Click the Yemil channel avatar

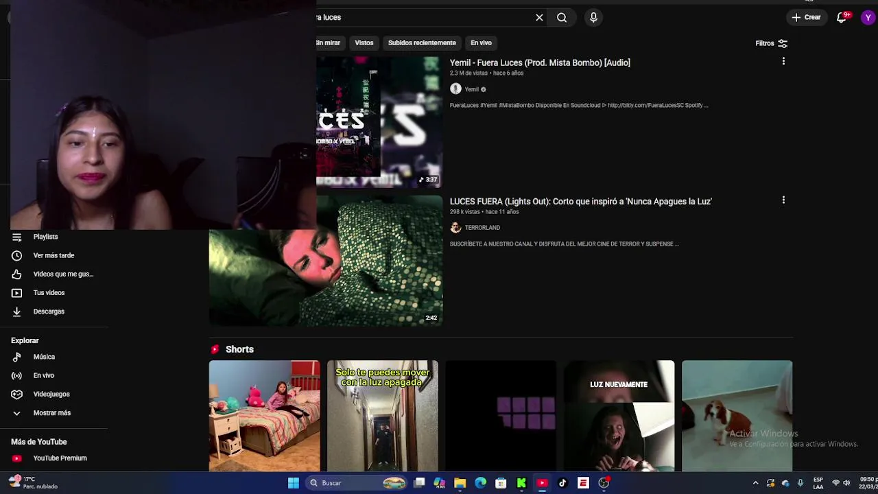[455, 89]
